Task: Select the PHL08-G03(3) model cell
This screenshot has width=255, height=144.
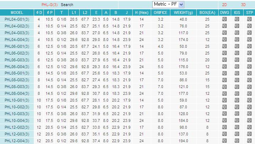Action: pos(17,87)
